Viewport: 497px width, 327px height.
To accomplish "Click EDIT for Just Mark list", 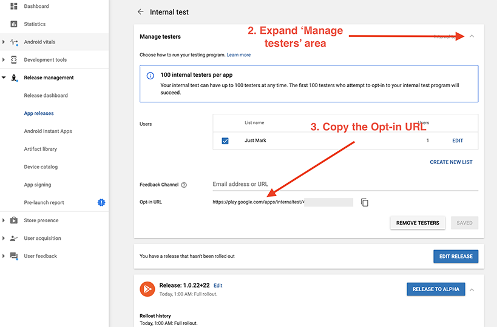I will [x=458, y=140].
